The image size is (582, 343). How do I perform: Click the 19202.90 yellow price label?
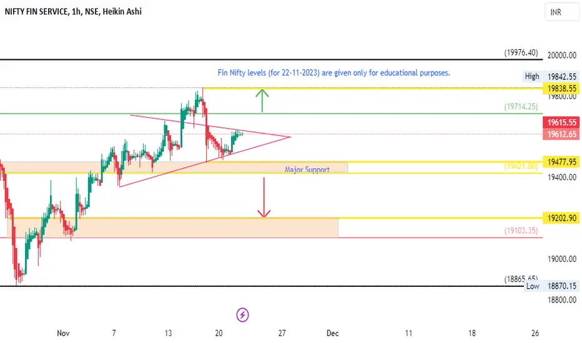pyautogui.click(x=561, y=218)
